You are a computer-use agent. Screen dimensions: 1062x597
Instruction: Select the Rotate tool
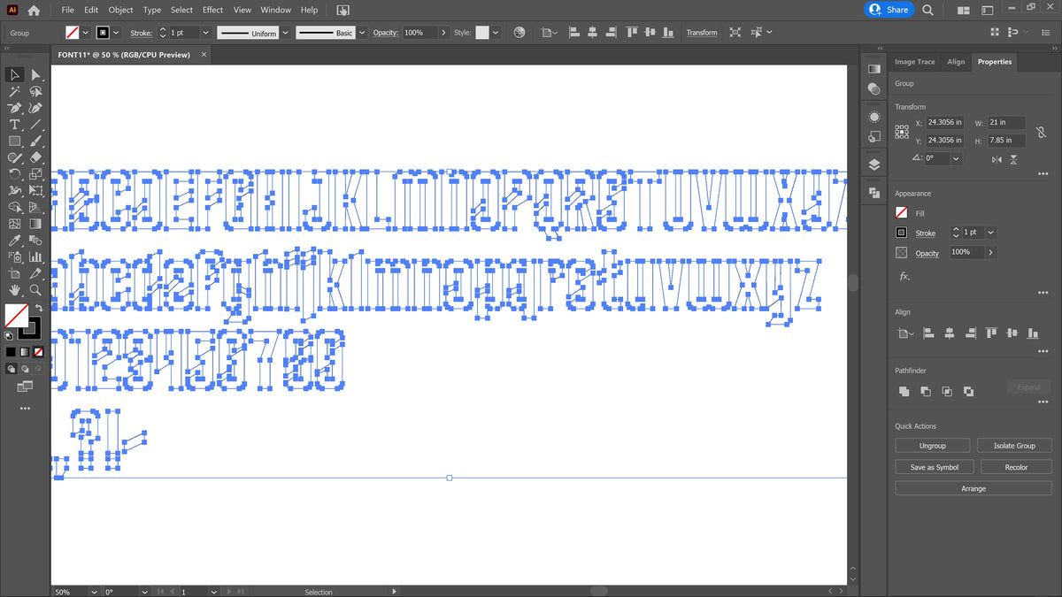pos(15,174)
